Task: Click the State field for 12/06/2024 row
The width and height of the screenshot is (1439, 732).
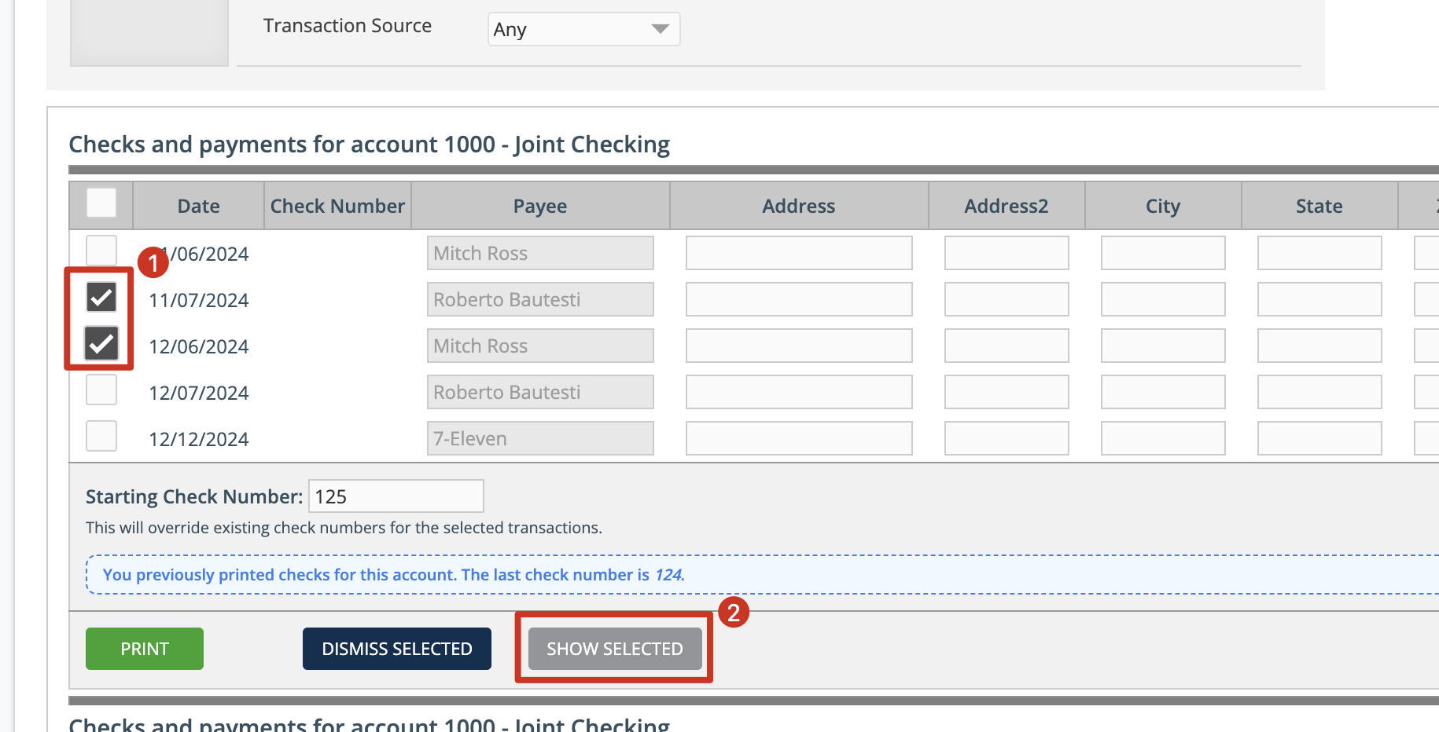Action: [1319, 346]
